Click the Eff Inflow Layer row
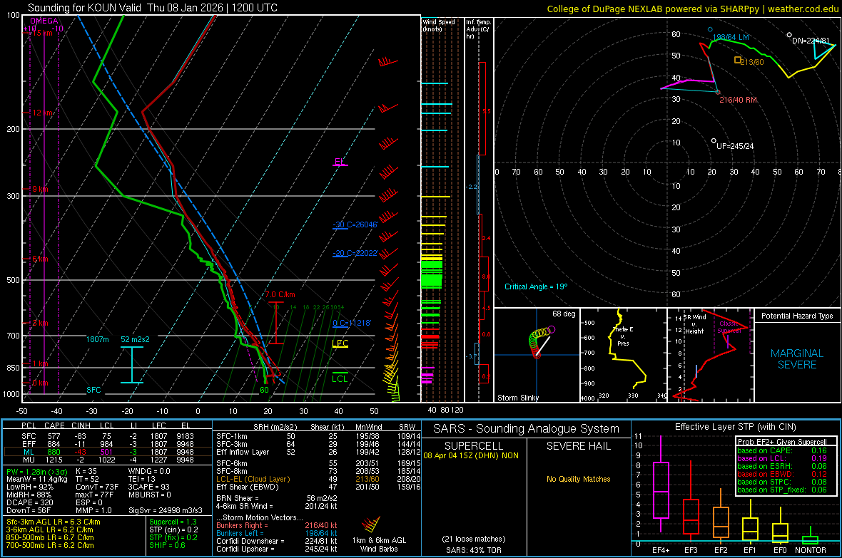This screenshot has height=558, width=842. pyautogui.click(x=318, y=452)
